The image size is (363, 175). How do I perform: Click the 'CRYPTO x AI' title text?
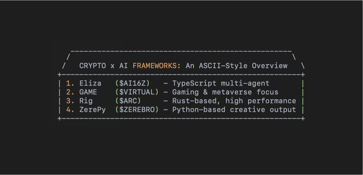click(x=104, y=66)
